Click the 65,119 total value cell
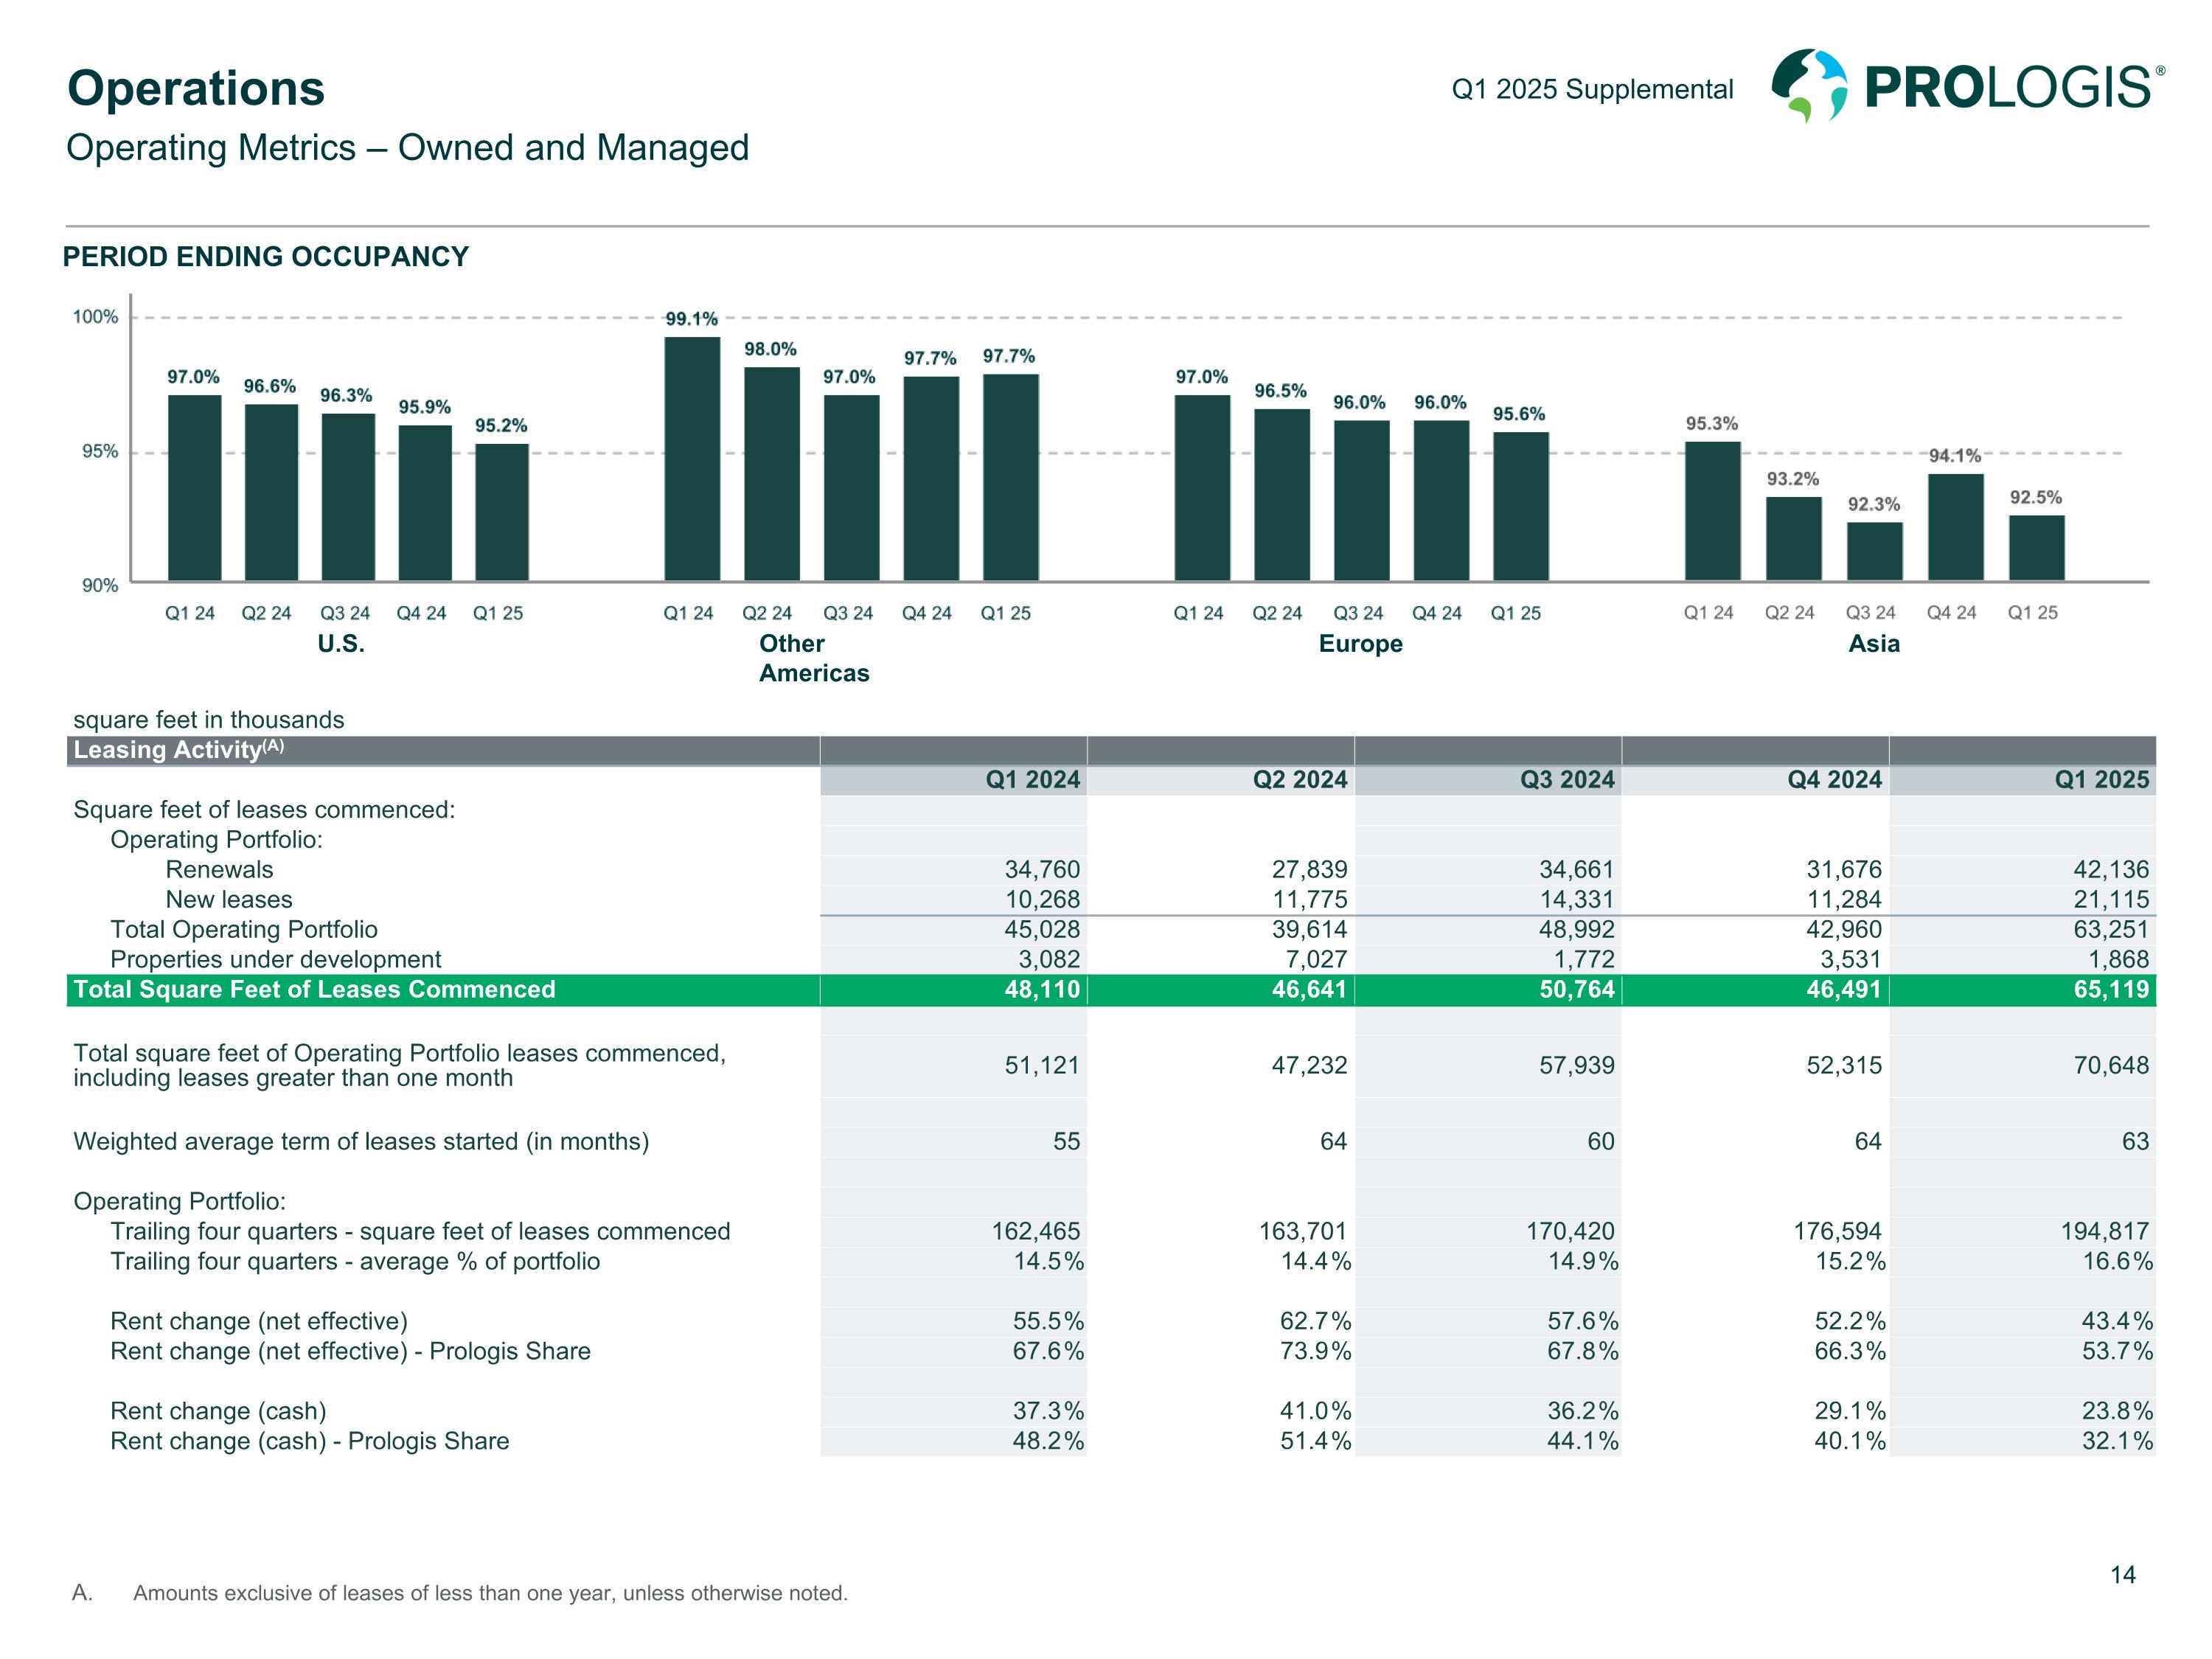 click(x=2110, y=990)
